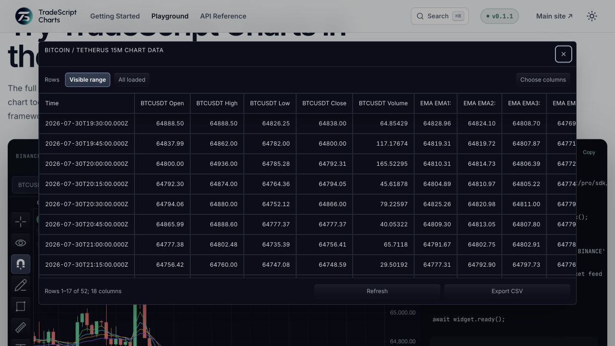Image resolution: width=615 pixels, height=346 pixels.
Task: Click open value 64888.50
Action: 162,124
